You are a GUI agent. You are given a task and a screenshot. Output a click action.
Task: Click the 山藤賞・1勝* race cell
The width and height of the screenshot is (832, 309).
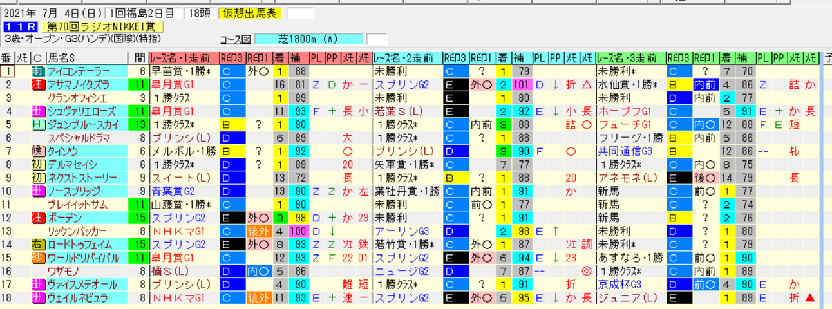coord(184,204)
